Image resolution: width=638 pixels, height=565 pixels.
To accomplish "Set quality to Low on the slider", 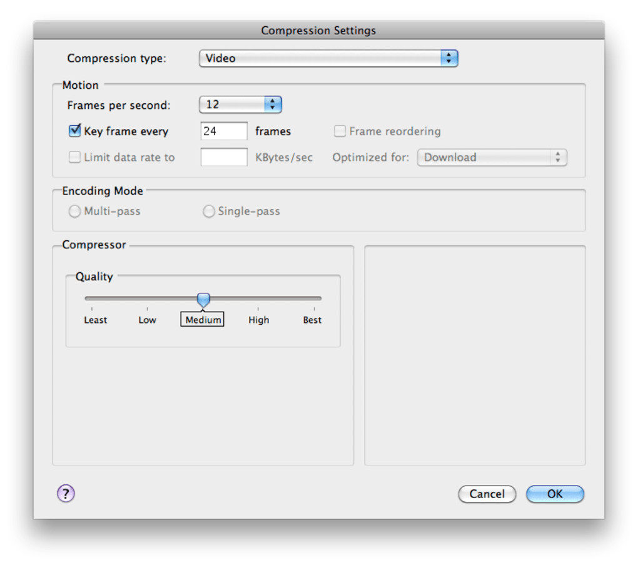I will (147, 298).
